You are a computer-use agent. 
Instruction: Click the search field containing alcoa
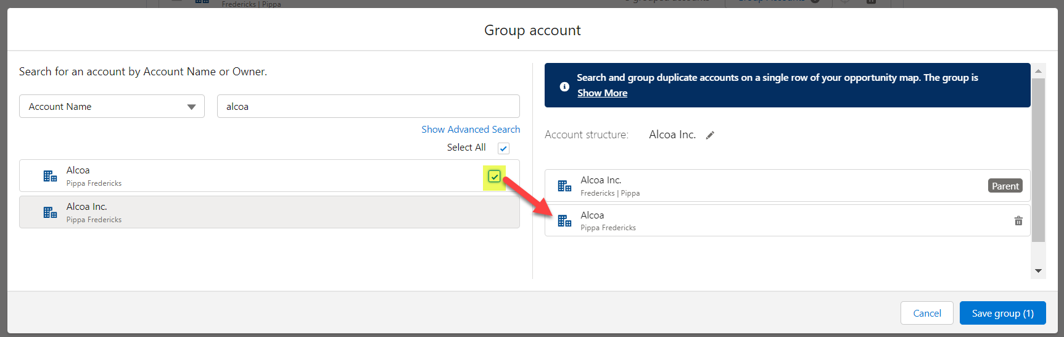click(368, 106)
